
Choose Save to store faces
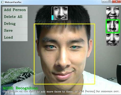[15, 30]
